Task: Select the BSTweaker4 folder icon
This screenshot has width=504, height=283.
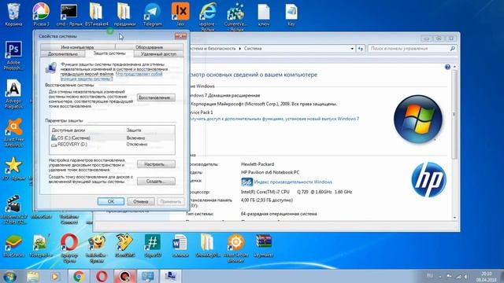Action: coord(96,14)
